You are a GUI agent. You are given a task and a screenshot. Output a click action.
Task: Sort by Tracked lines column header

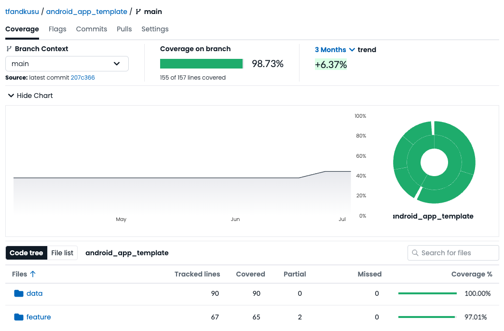click(x=197, y=274)
